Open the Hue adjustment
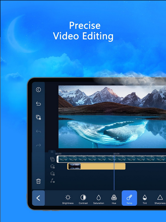Screen dimensions: 166x222 tap(114, 199)
